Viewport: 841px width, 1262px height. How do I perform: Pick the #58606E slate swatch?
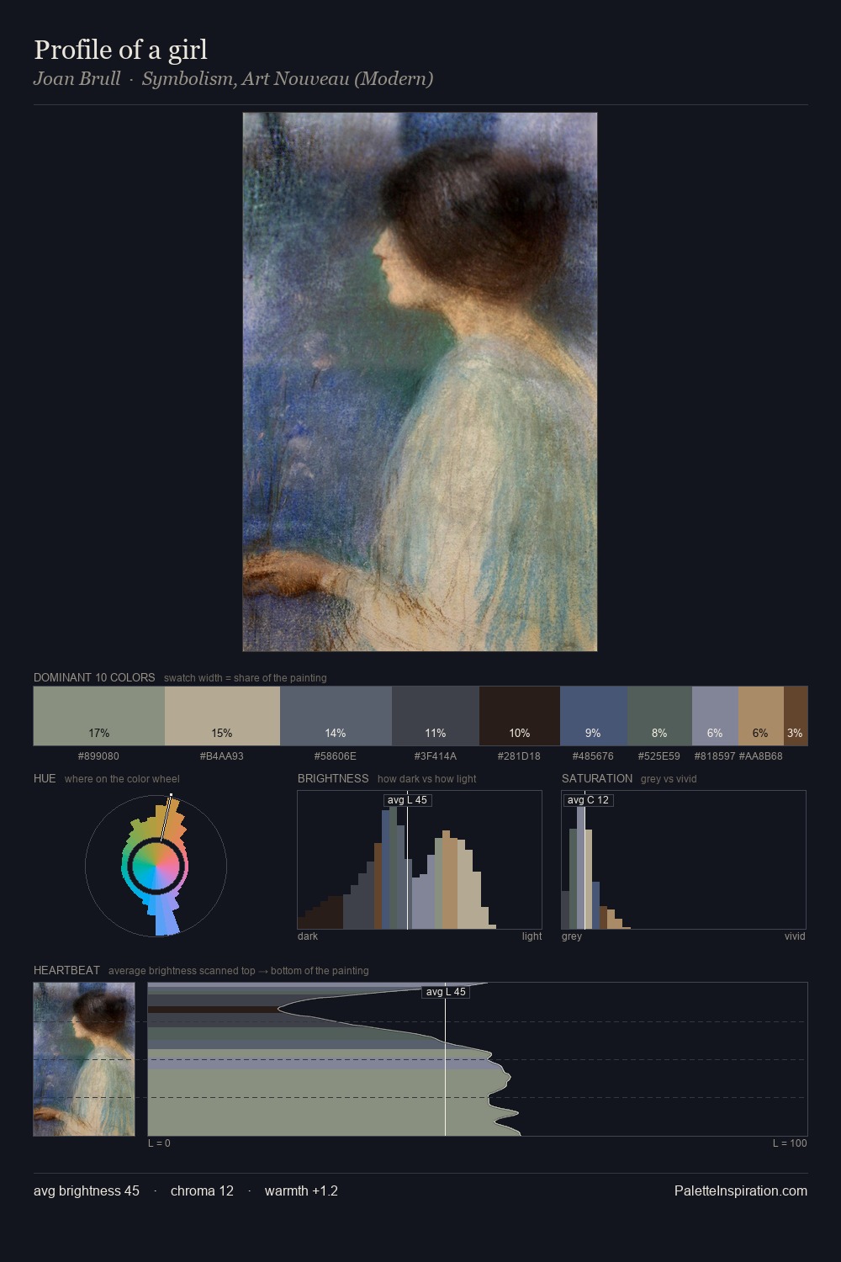coord(336,716)
